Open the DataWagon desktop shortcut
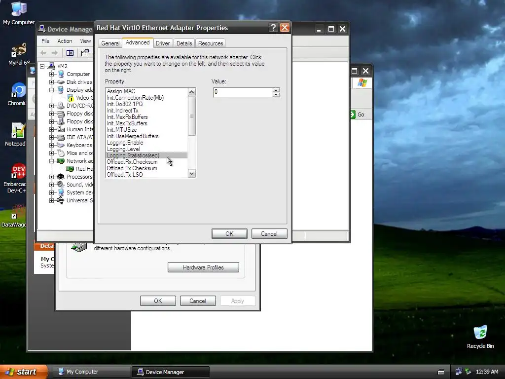 pos(14,215)
